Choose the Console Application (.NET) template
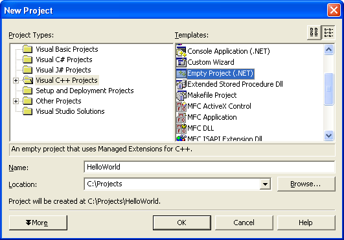 tap(229, 51)
